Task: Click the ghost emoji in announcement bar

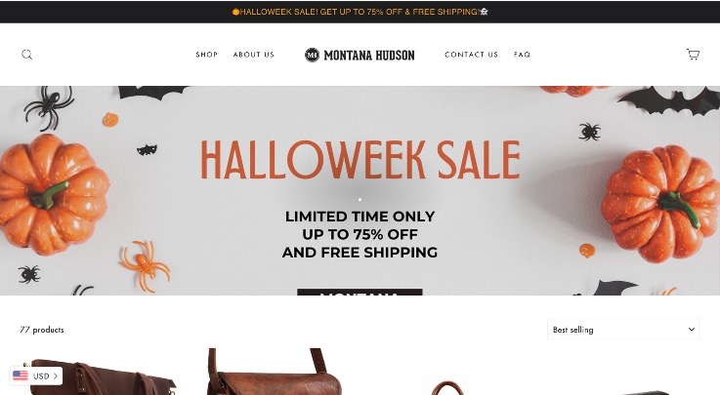Action: point(484,12)
